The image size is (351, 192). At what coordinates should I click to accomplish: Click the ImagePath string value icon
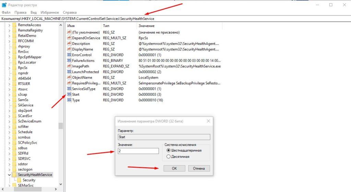(x=69, y=66)
